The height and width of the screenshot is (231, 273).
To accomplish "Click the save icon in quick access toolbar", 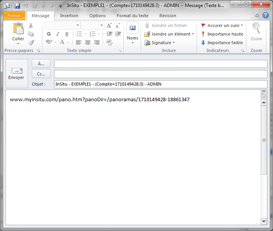I will pyautogui.click(x=17, y=6).
